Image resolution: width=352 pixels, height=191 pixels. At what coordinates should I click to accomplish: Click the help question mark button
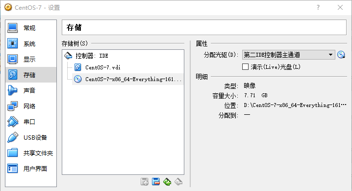point(318,7)
